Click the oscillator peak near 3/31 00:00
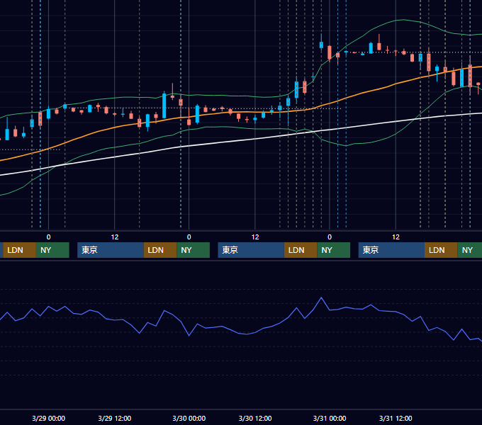This screenshot has width=482, height=425. (x=321, y=297)
